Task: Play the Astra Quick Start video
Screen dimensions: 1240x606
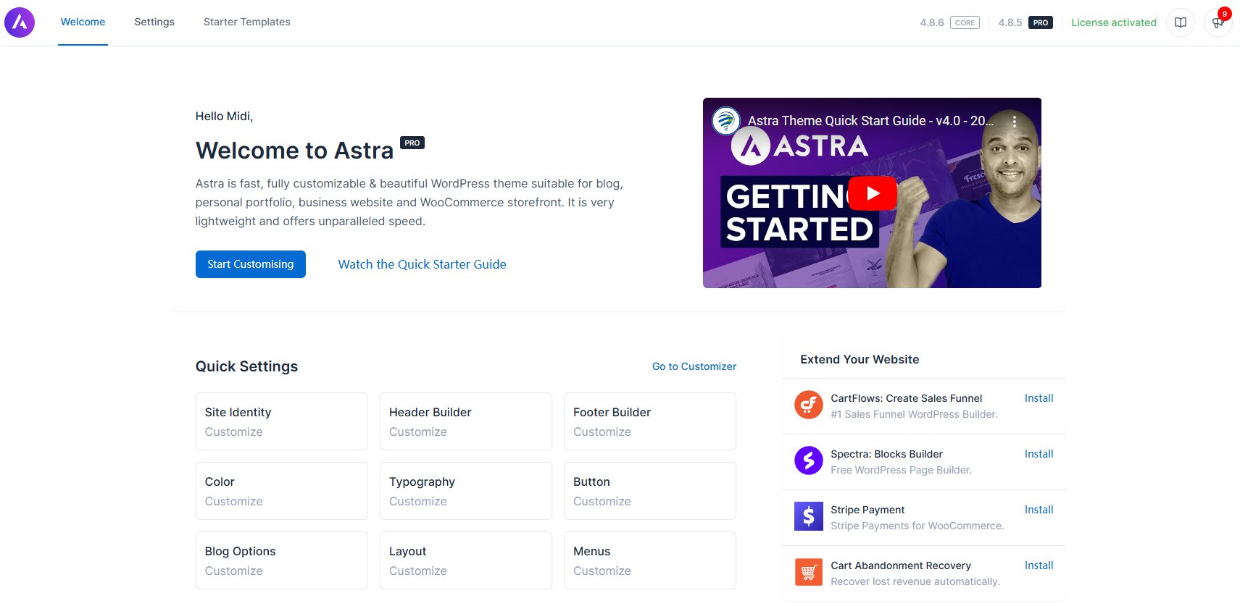Action: coord(873,193)
